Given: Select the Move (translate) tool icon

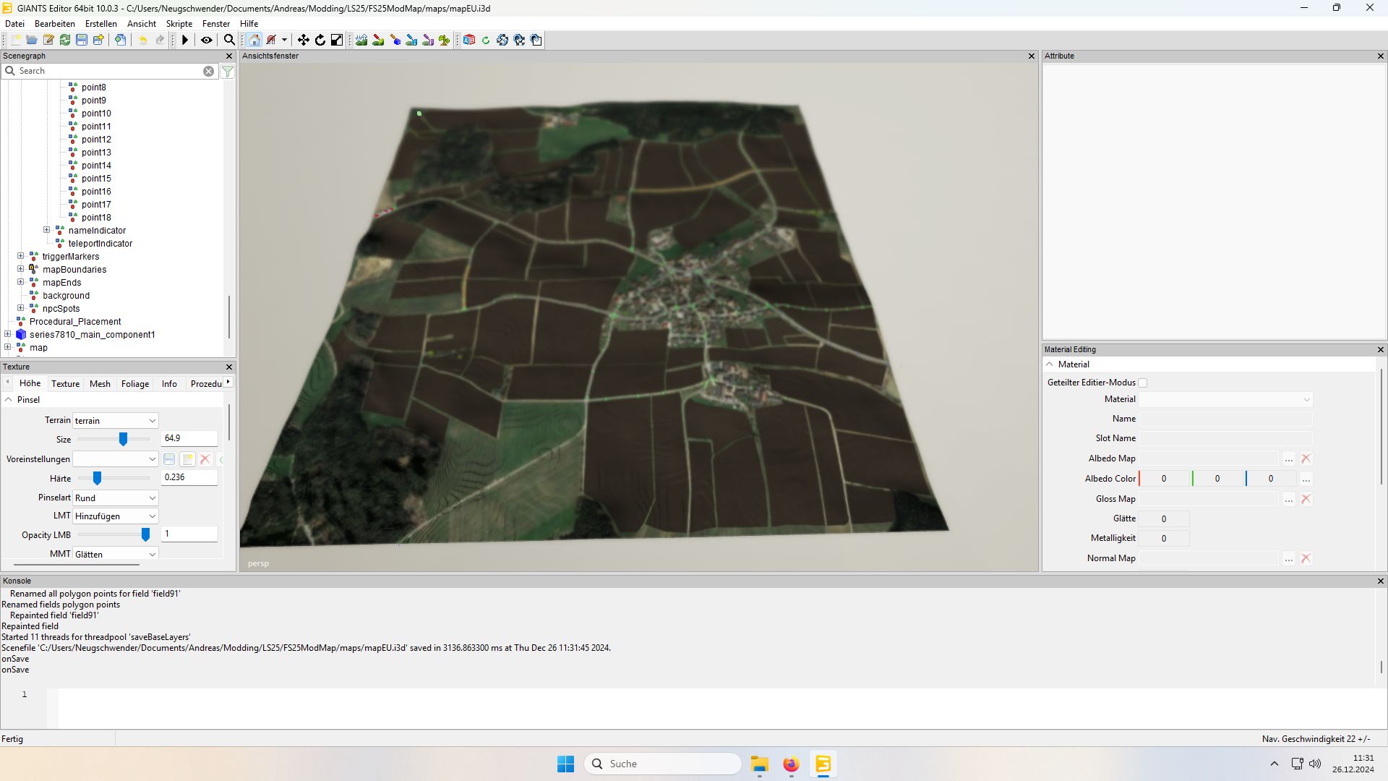Looking at the screenshot, I should (304, 40).
